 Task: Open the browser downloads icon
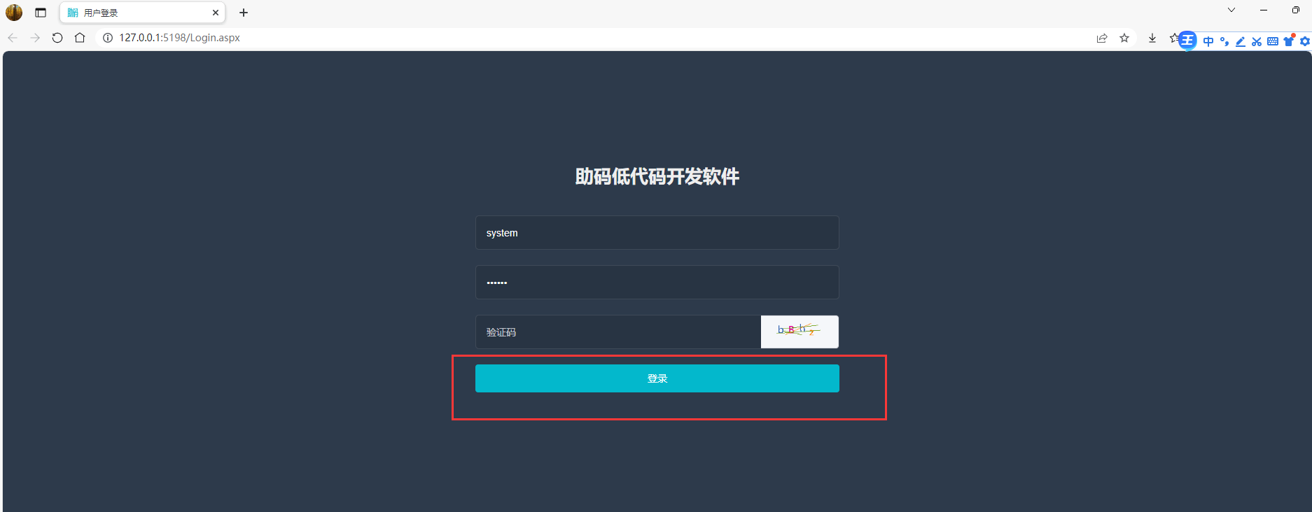pyautogui.click(x=1152, y=38)
